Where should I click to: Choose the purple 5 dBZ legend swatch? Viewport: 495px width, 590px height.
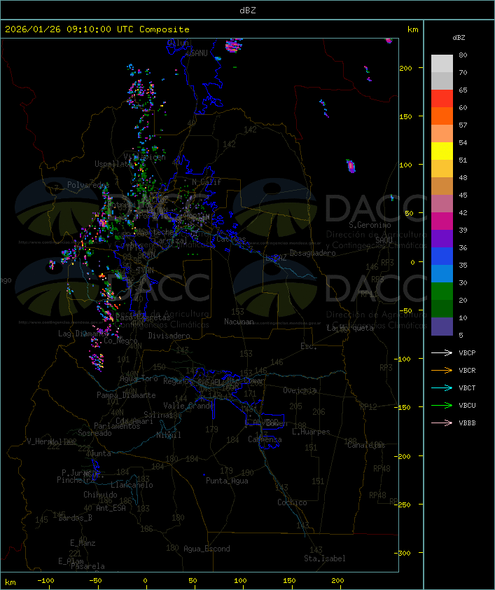coord(442,327)
